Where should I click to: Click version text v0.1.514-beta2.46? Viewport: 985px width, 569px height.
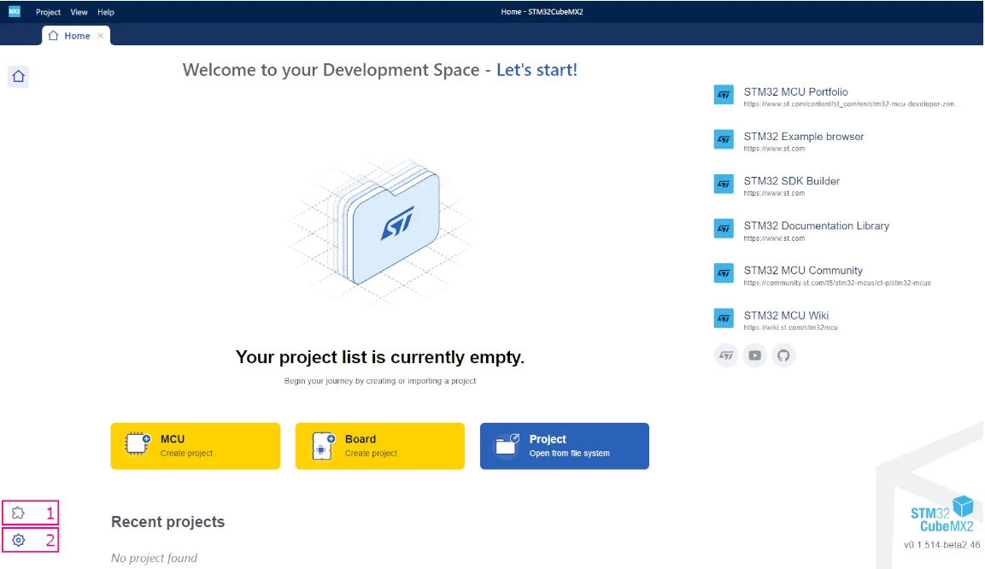click(941, 544)
